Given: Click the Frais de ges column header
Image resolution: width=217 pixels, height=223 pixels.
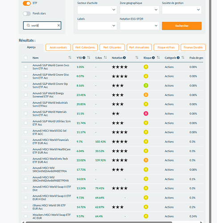Looking at the screenshot, I should pyautogui.click(x=196, y=58).
